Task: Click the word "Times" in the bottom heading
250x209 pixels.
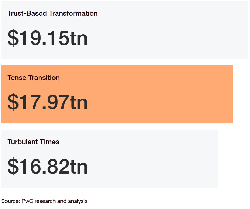Action: tap(50, 142)
